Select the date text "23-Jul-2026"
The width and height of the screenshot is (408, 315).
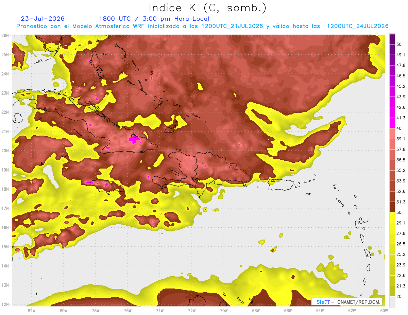click(43, 19)
